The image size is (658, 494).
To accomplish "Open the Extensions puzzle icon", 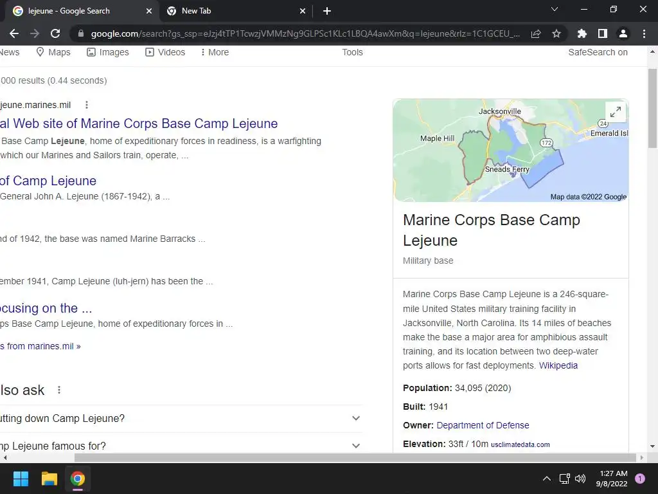I will click(582, 33).
